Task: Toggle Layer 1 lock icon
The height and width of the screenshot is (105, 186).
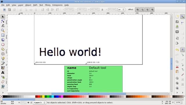Action: click(x=31, y=102)
